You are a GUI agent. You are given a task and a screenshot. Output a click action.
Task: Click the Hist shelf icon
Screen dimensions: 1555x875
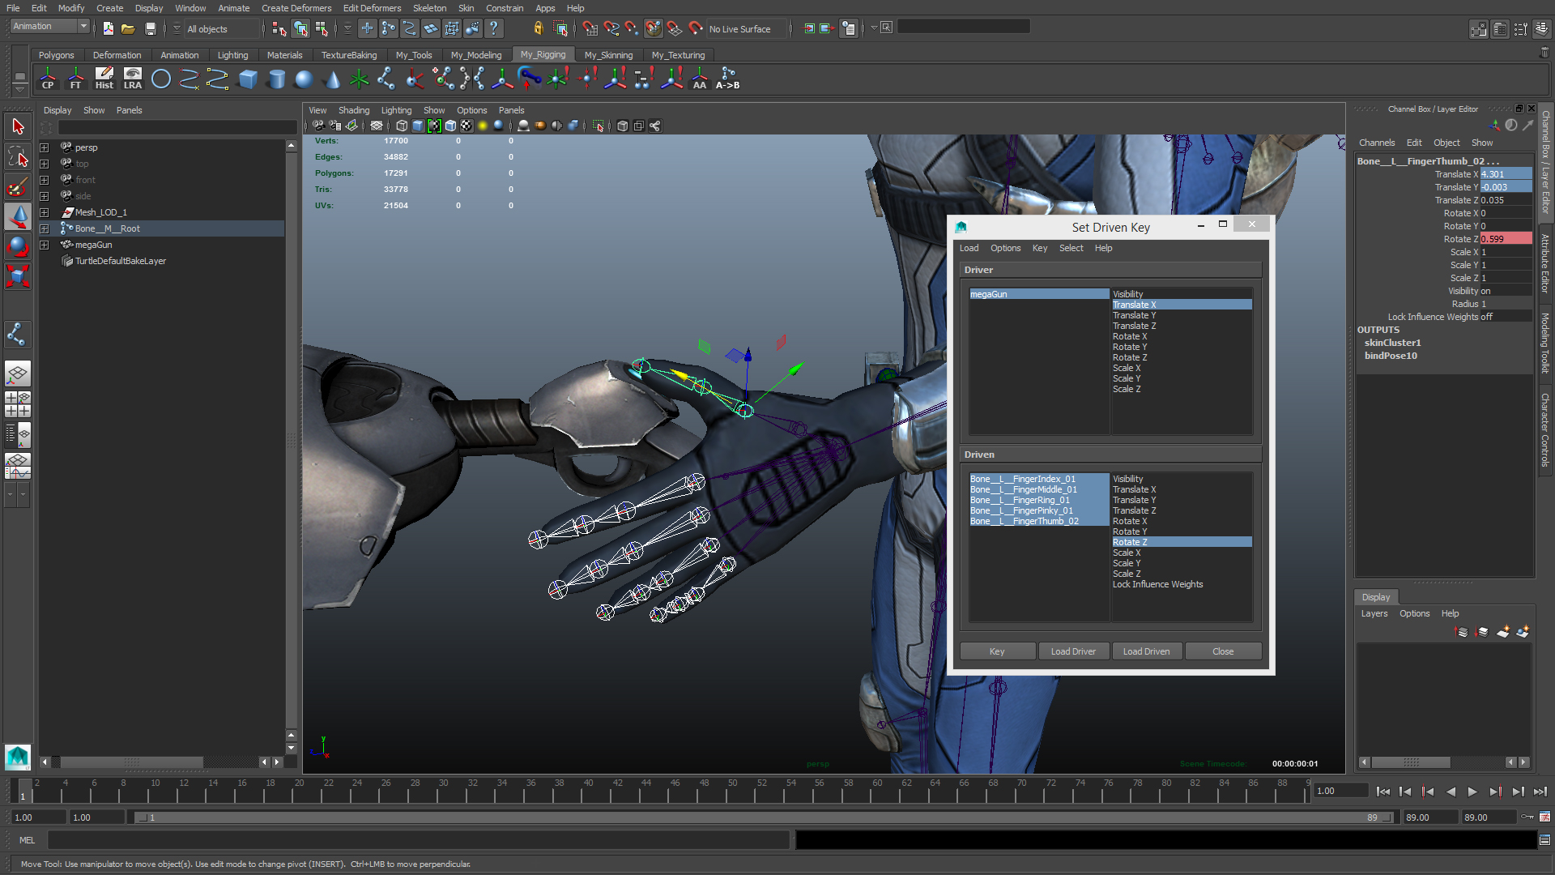[x=104, y=79]
